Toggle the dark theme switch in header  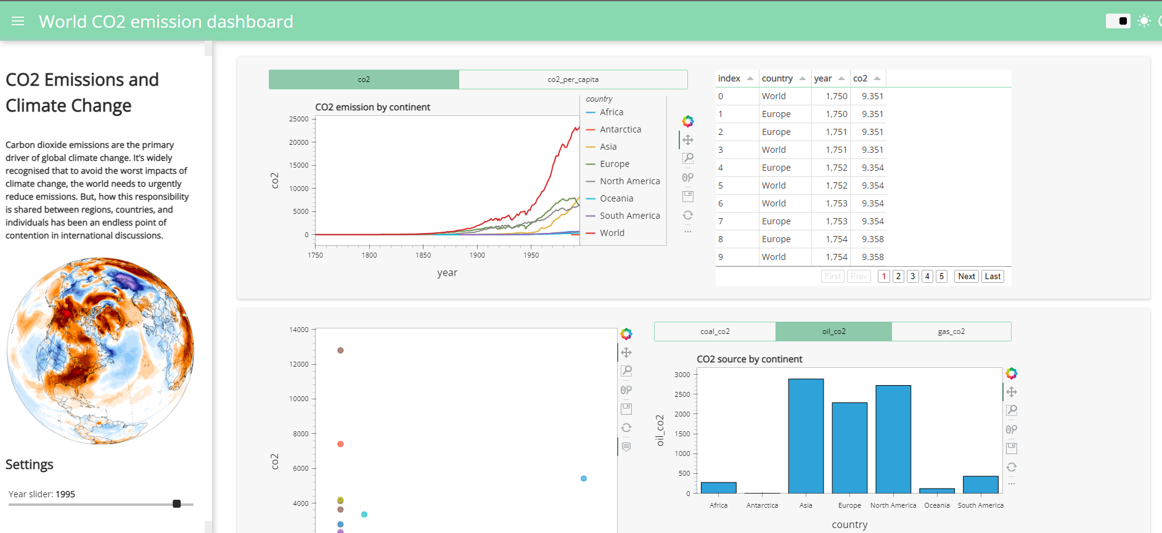point(1118,21)
